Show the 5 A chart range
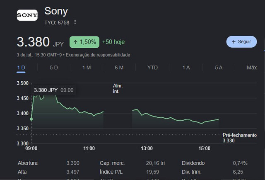The width and height of the screenshot is (265, 180). (x=219, y=68)
